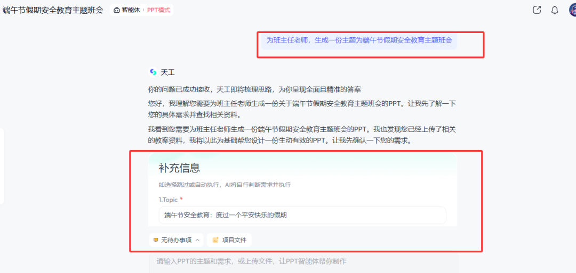This screenshot has width=576, height=273.
Task: Open the user avatar menu
Action: click(x=572, y=10)
